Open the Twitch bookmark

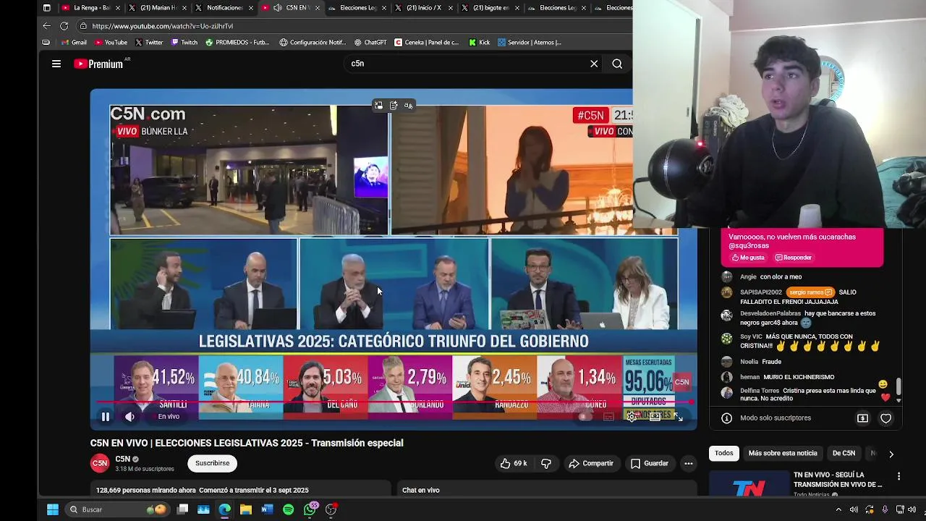click(x=184, y=43)
